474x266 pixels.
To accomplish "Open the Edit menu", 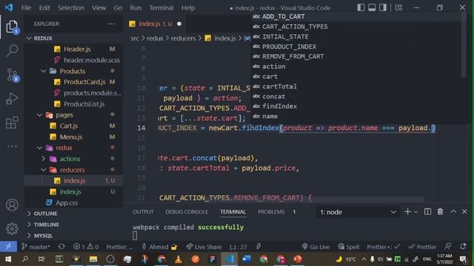I will click(44, 8).
